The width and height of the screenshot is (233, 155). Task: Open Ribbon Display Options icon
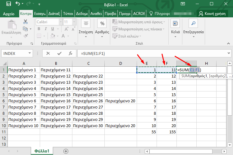[183, 4]
